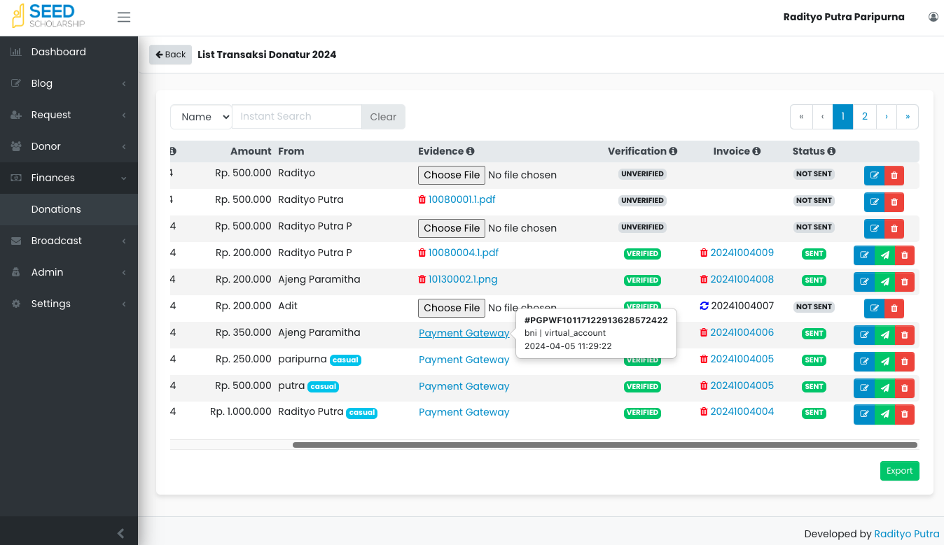Expand the Broadcast sidebar submenu
Image resolution: width=944 pixels, height=545 pixels.
pos(69,241)
